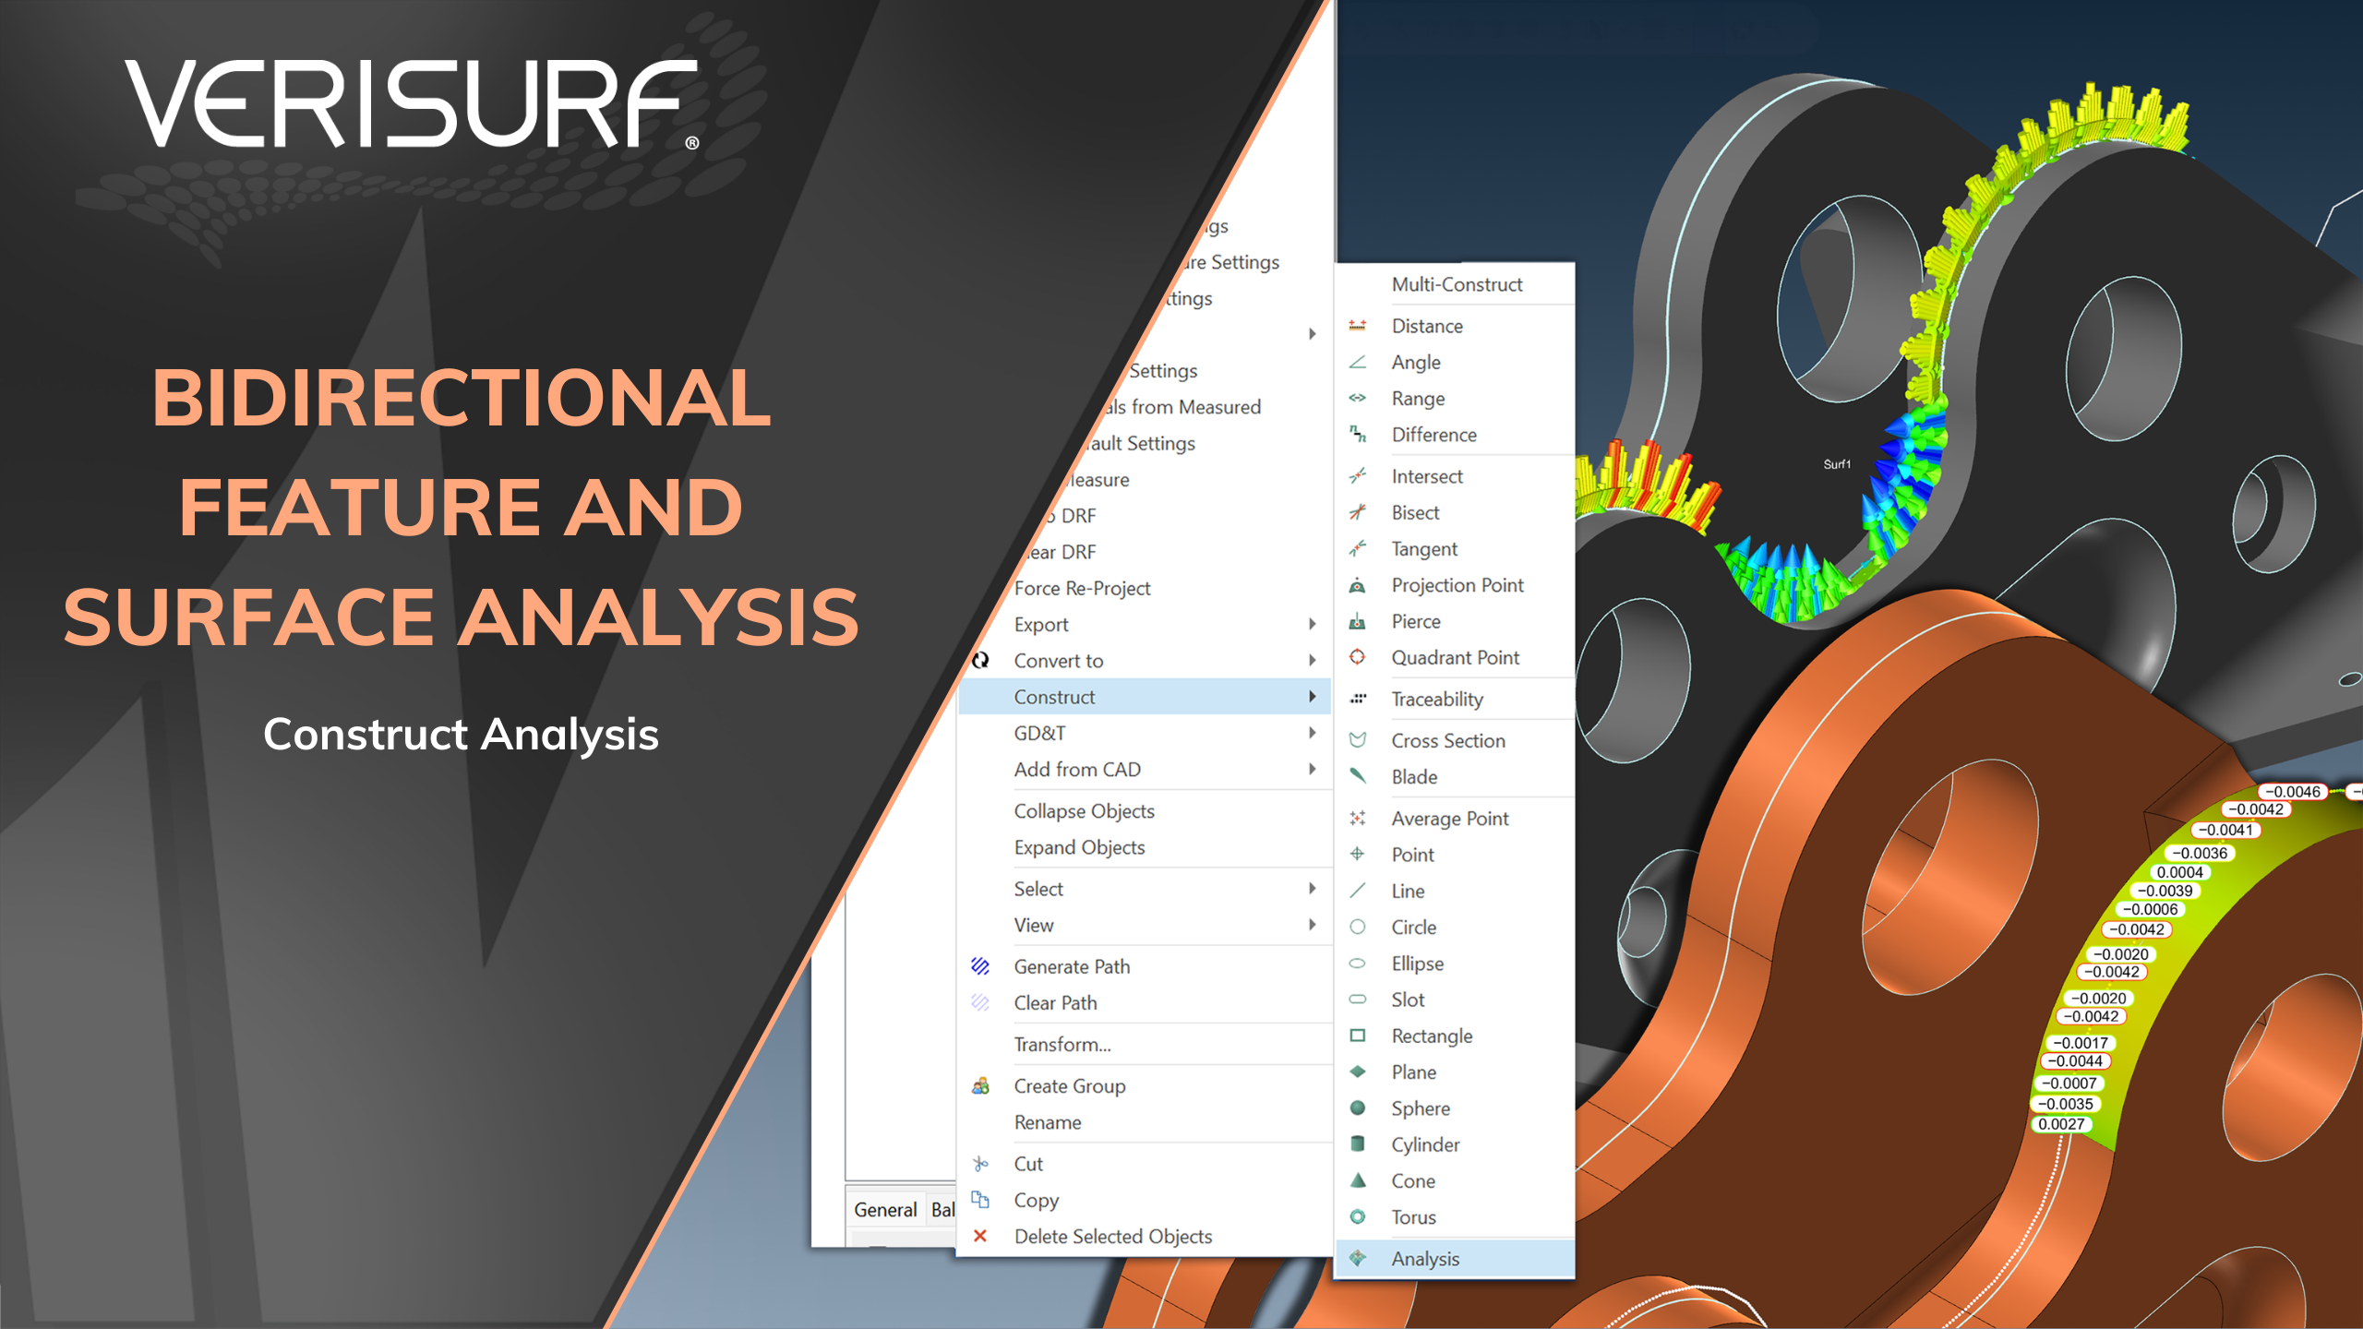Click the Ellipse construct icon
The image size is (2363, 1329).
pyautogui.click(x=1357, y=964)
